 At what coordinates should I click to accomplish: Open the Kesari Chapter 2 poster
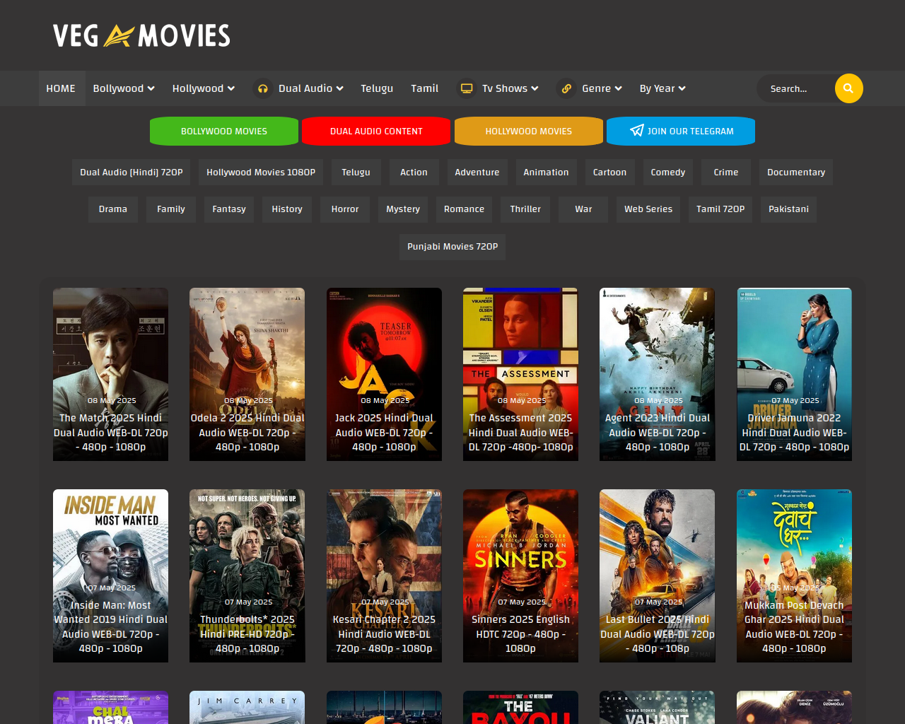[384, 576]
